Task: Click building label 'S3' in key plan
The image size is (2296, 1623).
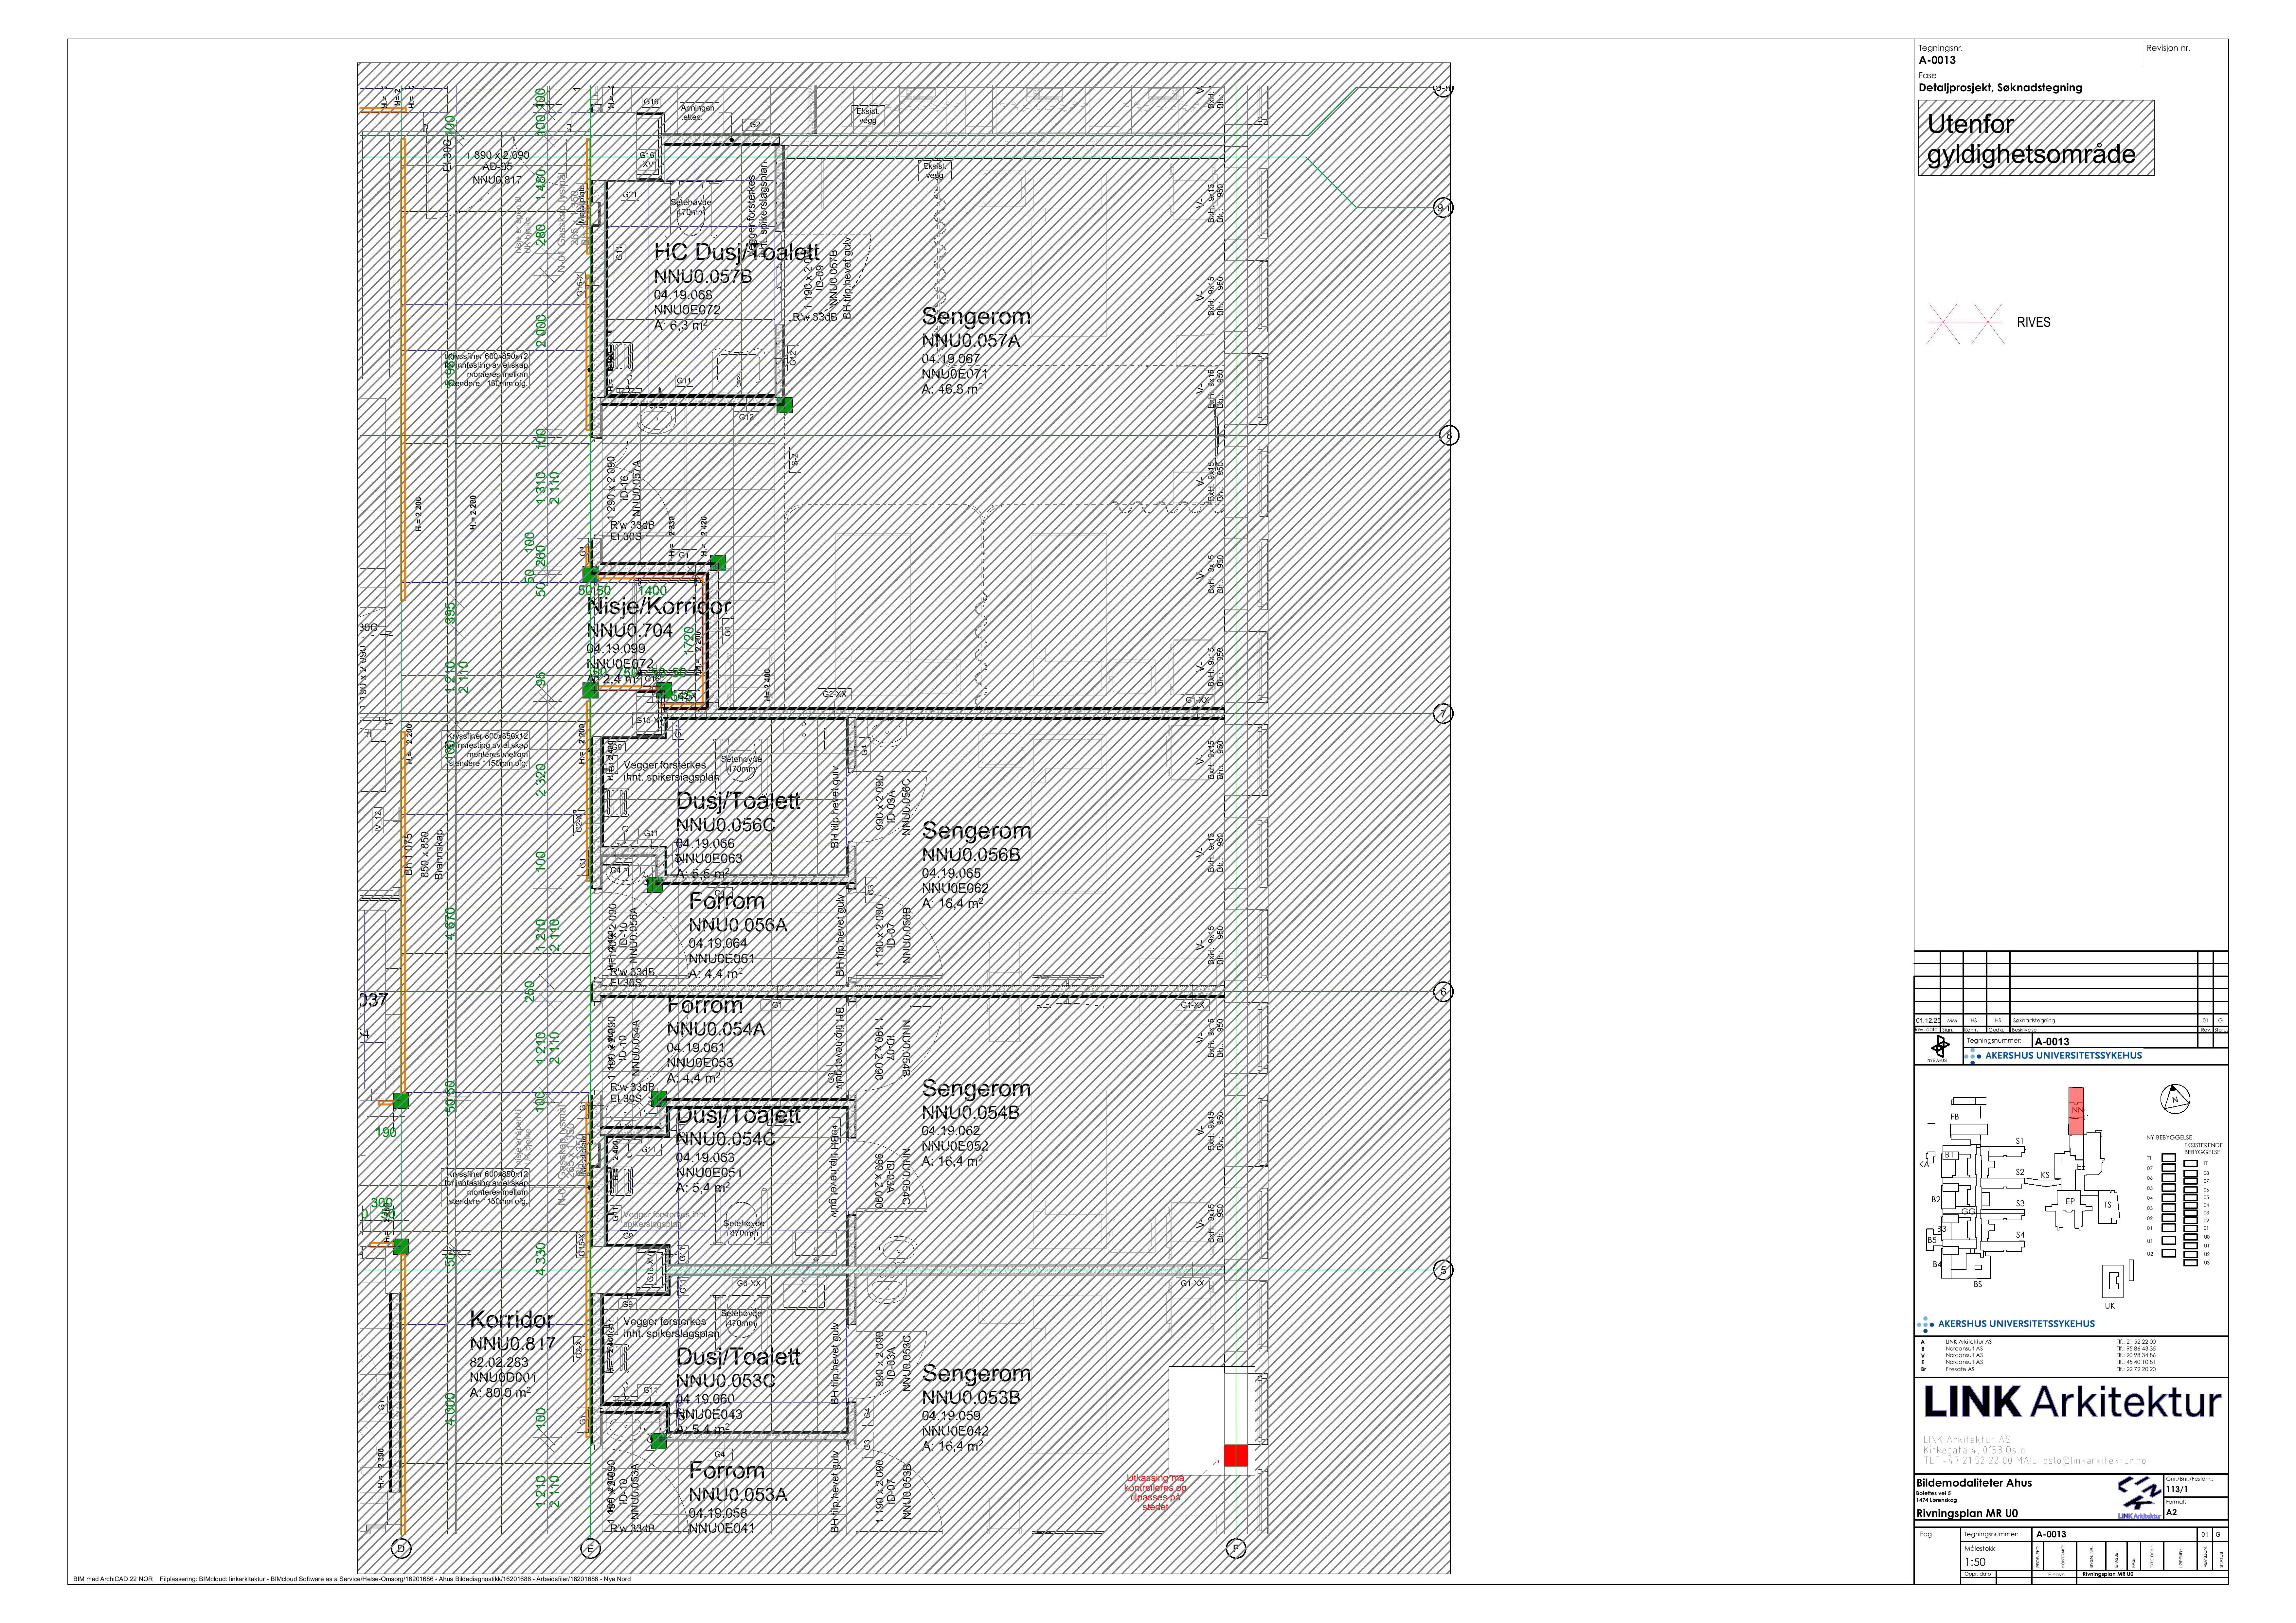Action: pyautogui.click(x=2020, y=1204)
